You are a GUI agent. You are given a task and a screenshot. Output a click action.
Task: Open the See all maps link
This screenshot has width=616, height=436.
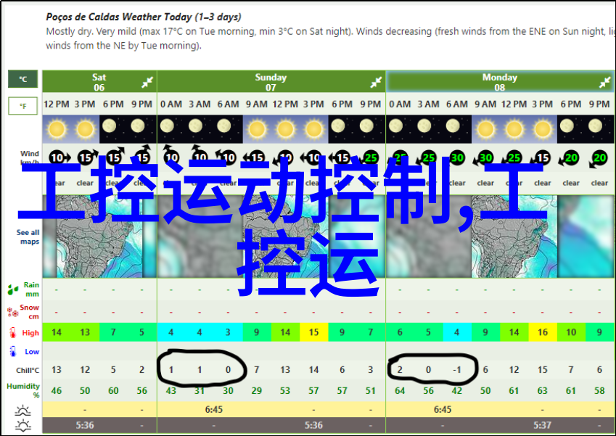click(x=28, y=236)
